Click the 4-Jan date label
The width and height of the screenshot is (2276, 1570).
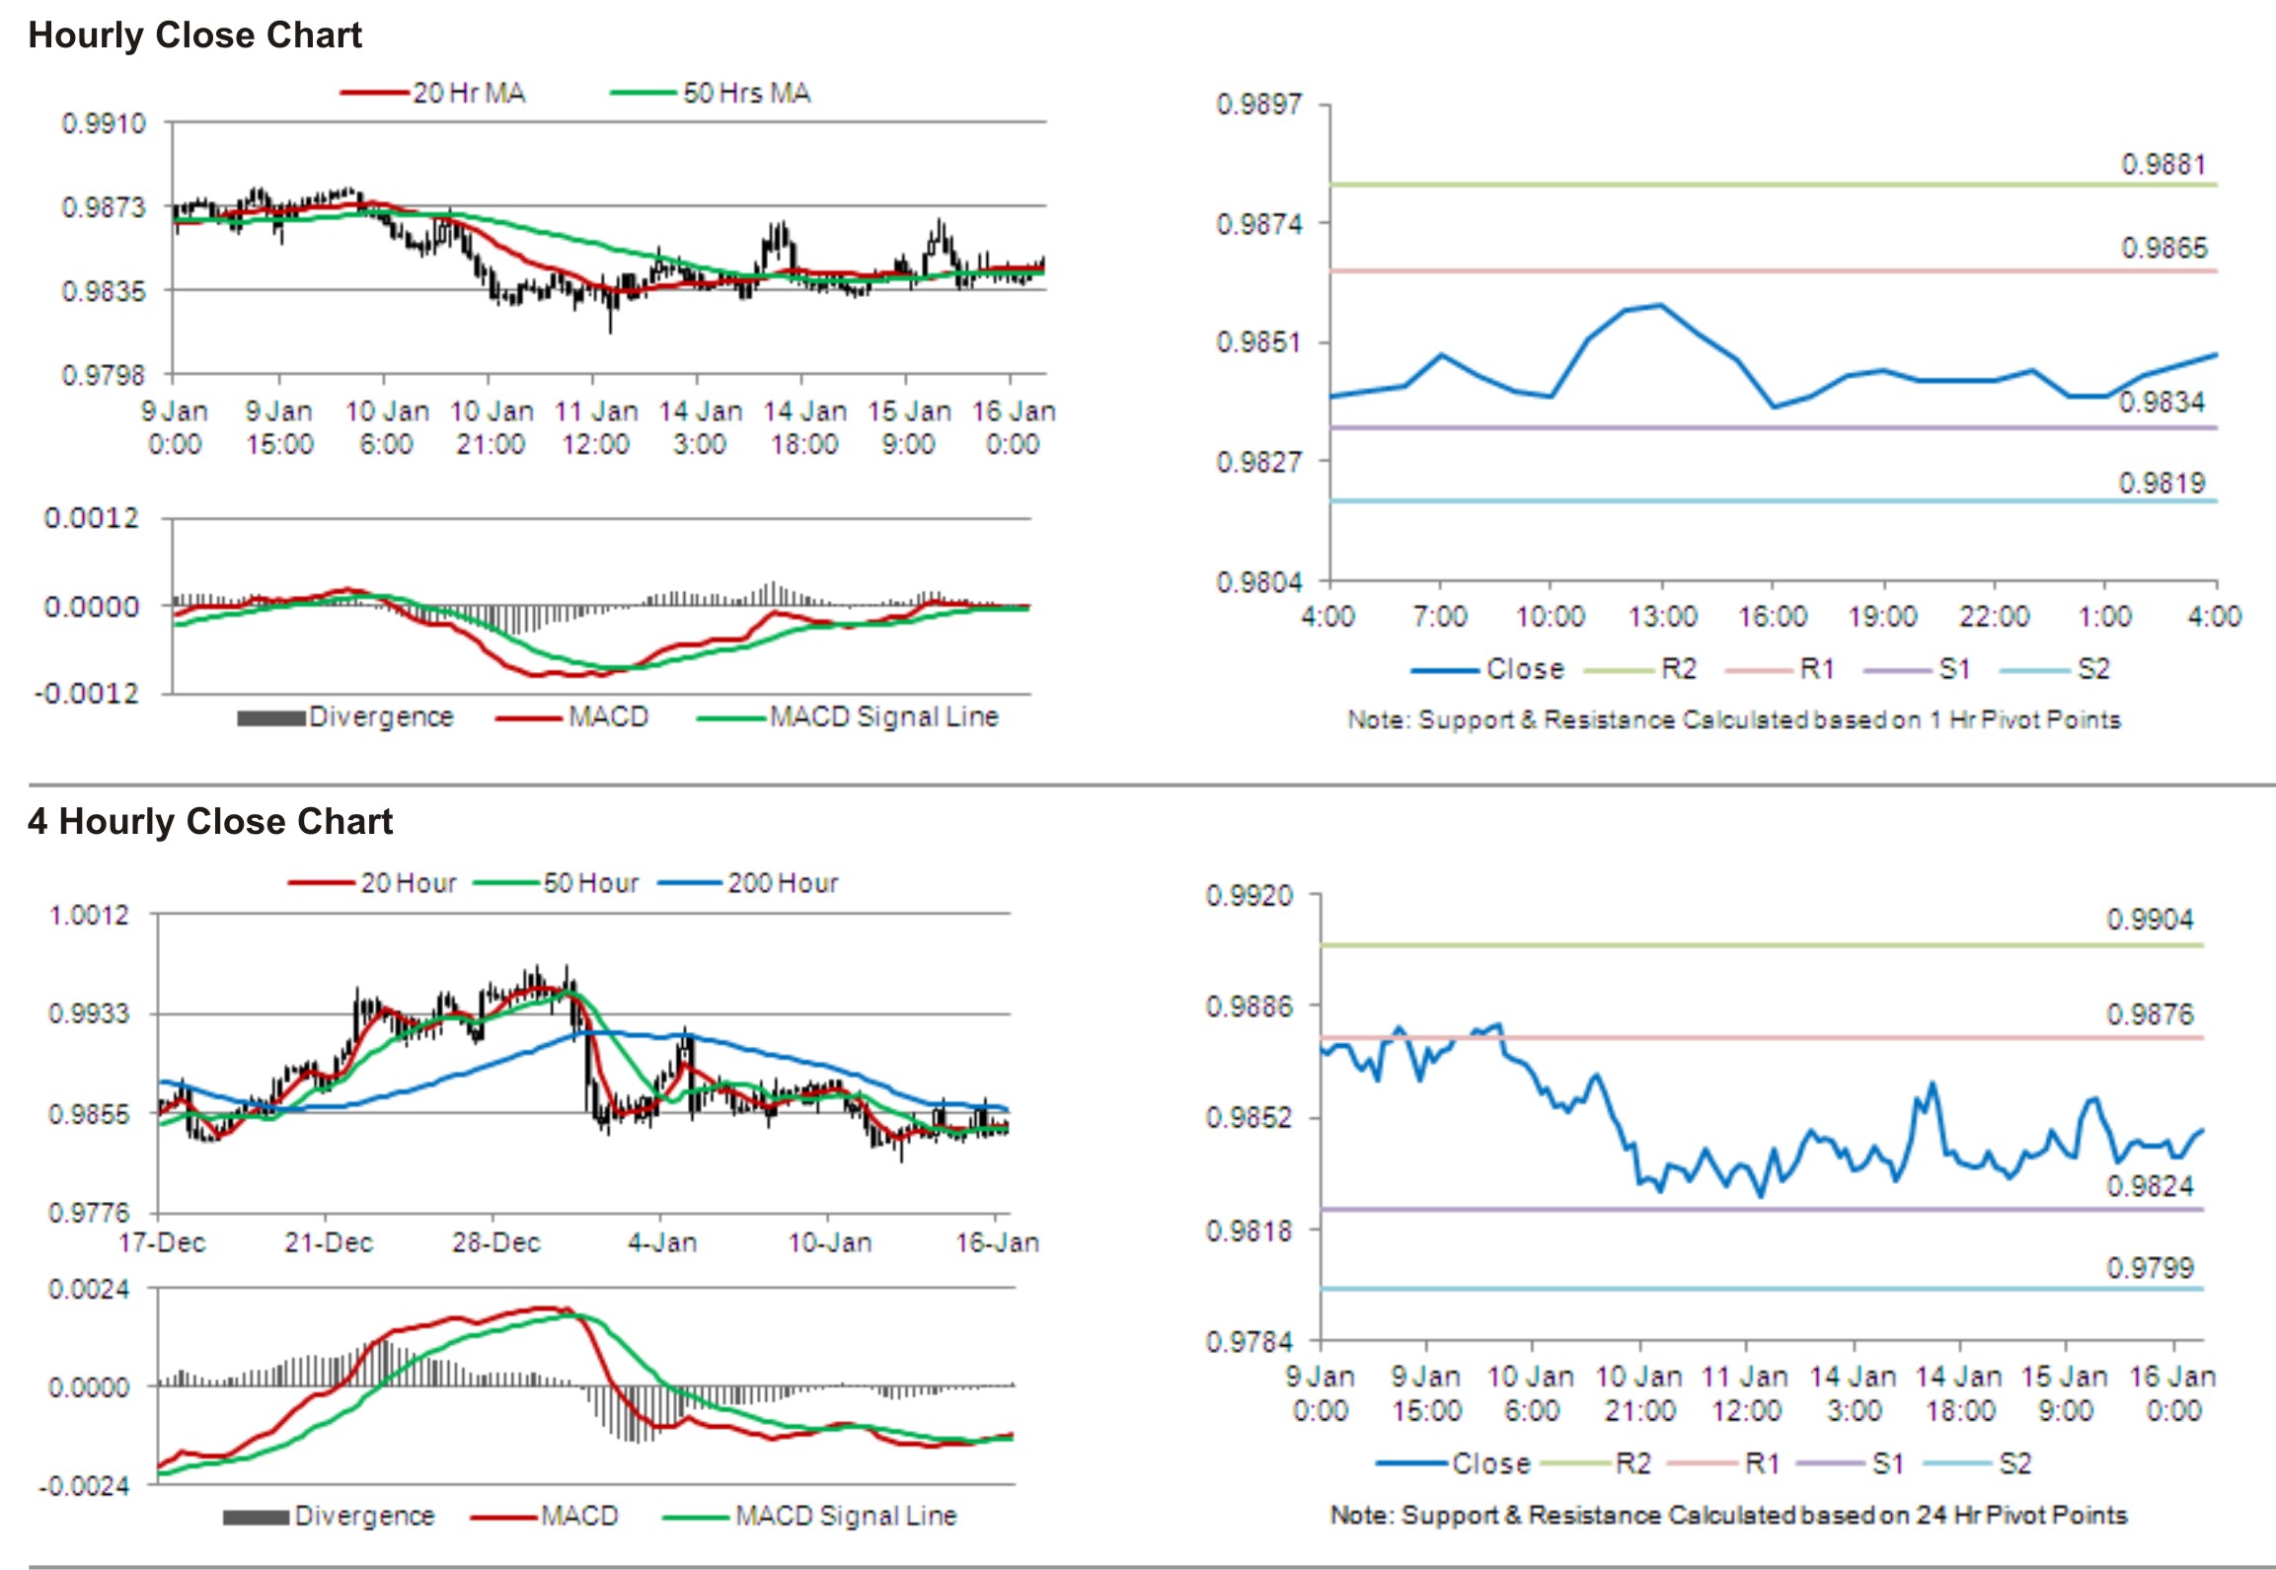pyautogui.click(x=662, y=1243)
